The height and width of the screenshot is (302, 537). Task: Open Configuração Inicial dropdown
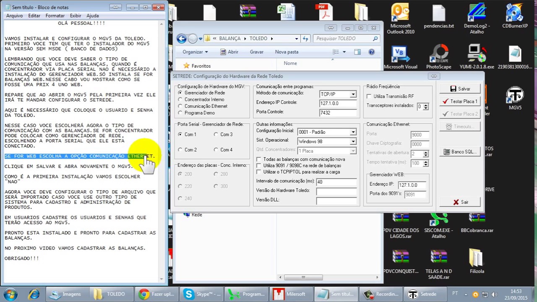click(353, 132)
